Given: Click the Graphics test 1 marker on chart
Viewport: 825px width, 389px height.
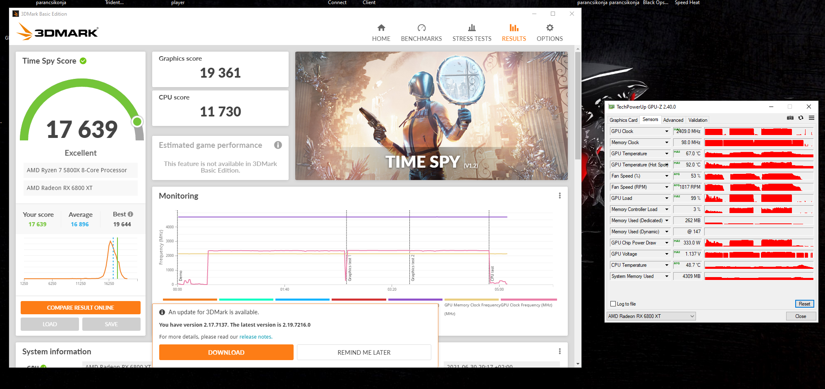Looking at the screenshot, I should [350, 268].
